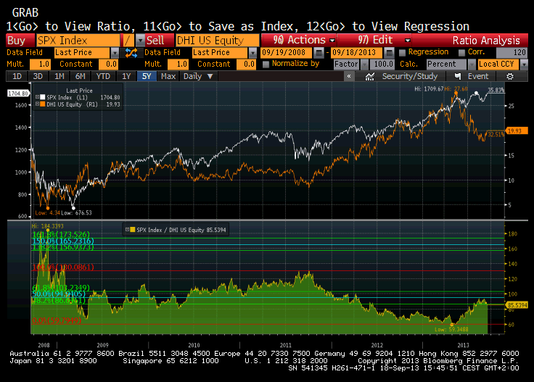Click the DHI high 27.60 marker
This screenshot has width=534, height=382.
point(456,93)
